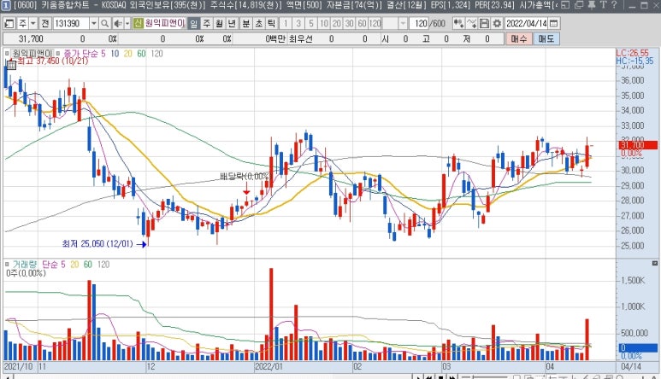Select the 3 interval button

pos(298,24)
